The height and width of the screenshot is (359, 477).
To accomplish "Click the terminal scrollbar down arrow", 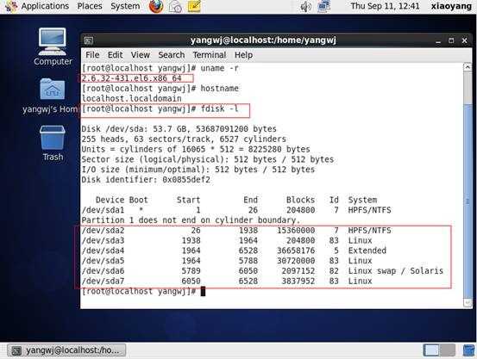I will click(468, 302).
